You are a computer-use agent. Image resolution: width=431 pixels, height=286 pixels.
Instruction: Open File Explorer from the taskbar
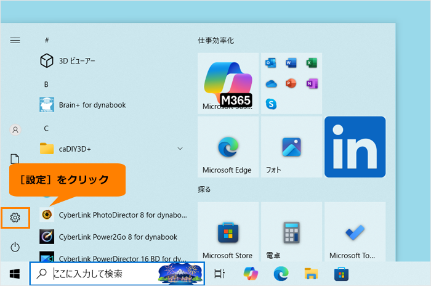pyautogui.click(x=311, y=274)
